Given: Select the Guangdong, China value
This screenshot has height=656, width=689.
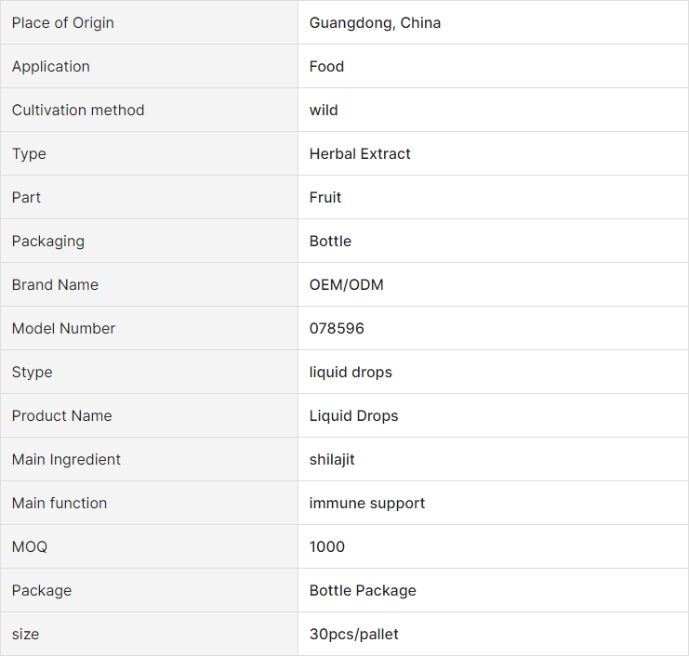Looking at the screenshot, I should [375, 22].
